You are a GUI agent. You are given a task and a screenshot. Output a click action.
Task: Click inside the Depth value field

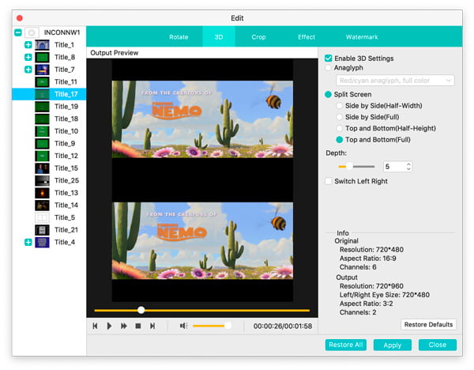pos(394,166)
